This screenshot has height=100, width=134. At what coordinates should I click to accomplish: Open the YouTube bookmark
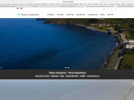click(x=118, y=4)
